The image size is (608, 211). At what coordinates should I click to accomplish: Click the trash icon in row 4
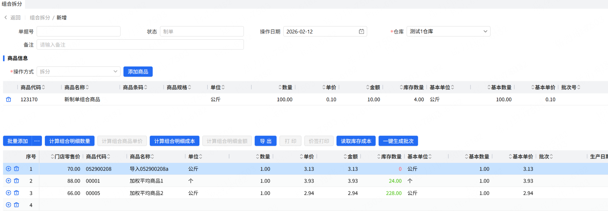pos(16,205)
